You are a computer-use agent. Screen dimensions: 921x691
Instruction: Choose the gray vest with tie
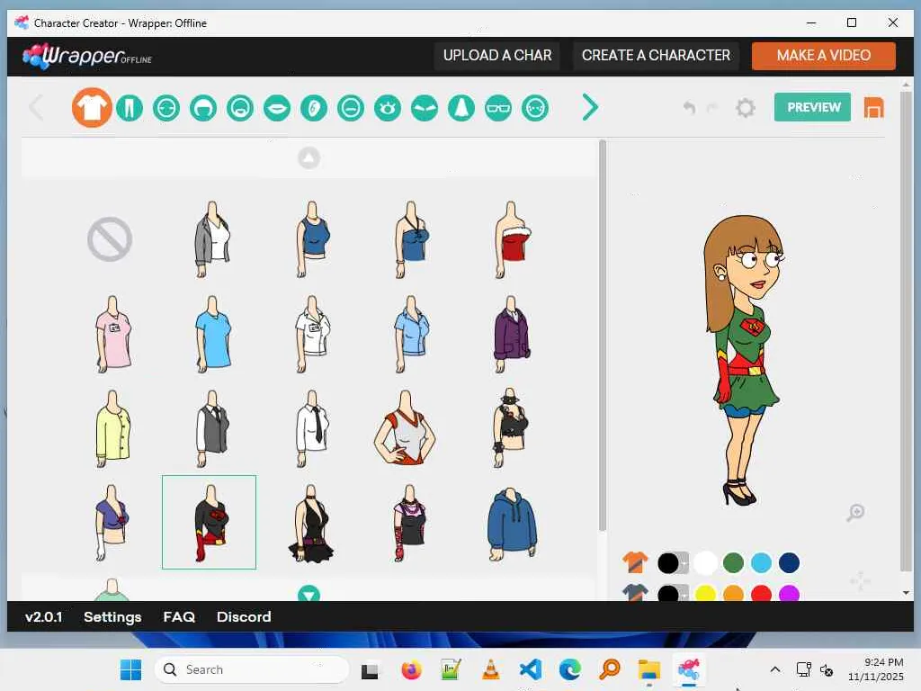pos(212,428)
